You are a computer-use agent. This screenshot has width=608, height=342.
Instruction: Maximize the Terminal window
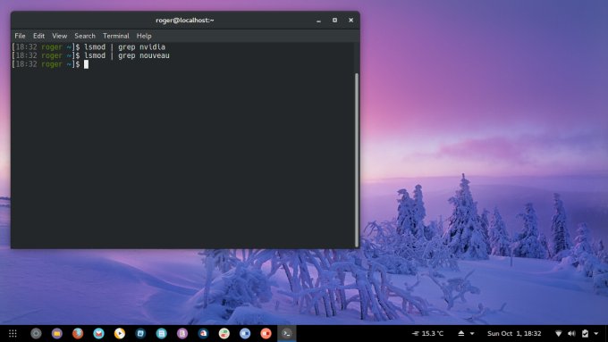point(334,21)
